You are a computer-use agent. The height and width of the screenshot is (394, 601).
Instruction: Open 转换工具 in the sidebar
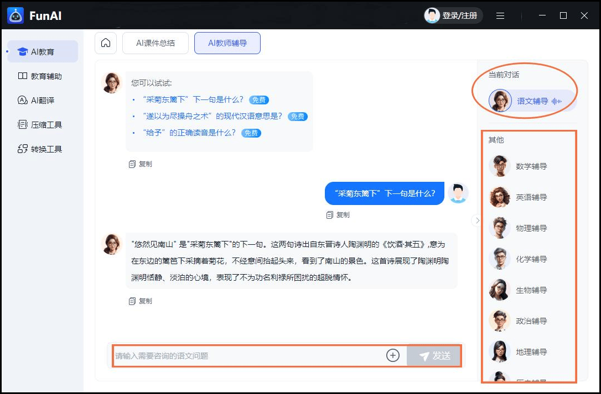tap(43, 149)
